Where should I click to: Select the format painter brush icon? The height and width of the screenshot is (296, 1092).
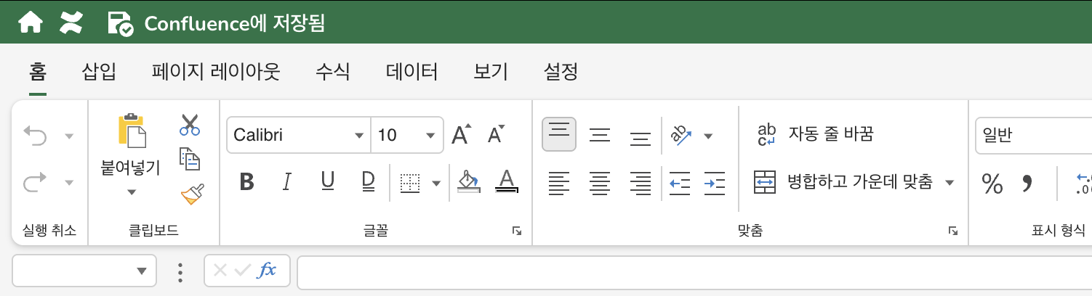[x=192, y=194]
